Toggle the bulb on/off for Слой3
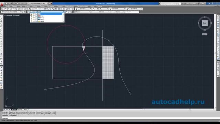 (31, 20)
